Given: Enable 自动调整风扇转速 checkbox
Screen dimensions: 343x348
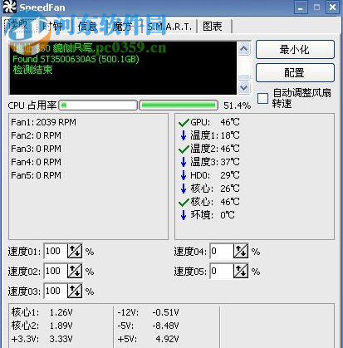Looking at the screenshot, I should coord(262,98).
